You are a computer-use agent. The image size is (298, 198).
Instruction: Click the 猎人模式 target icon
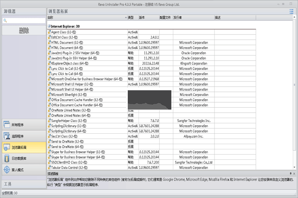pos(7,169)
